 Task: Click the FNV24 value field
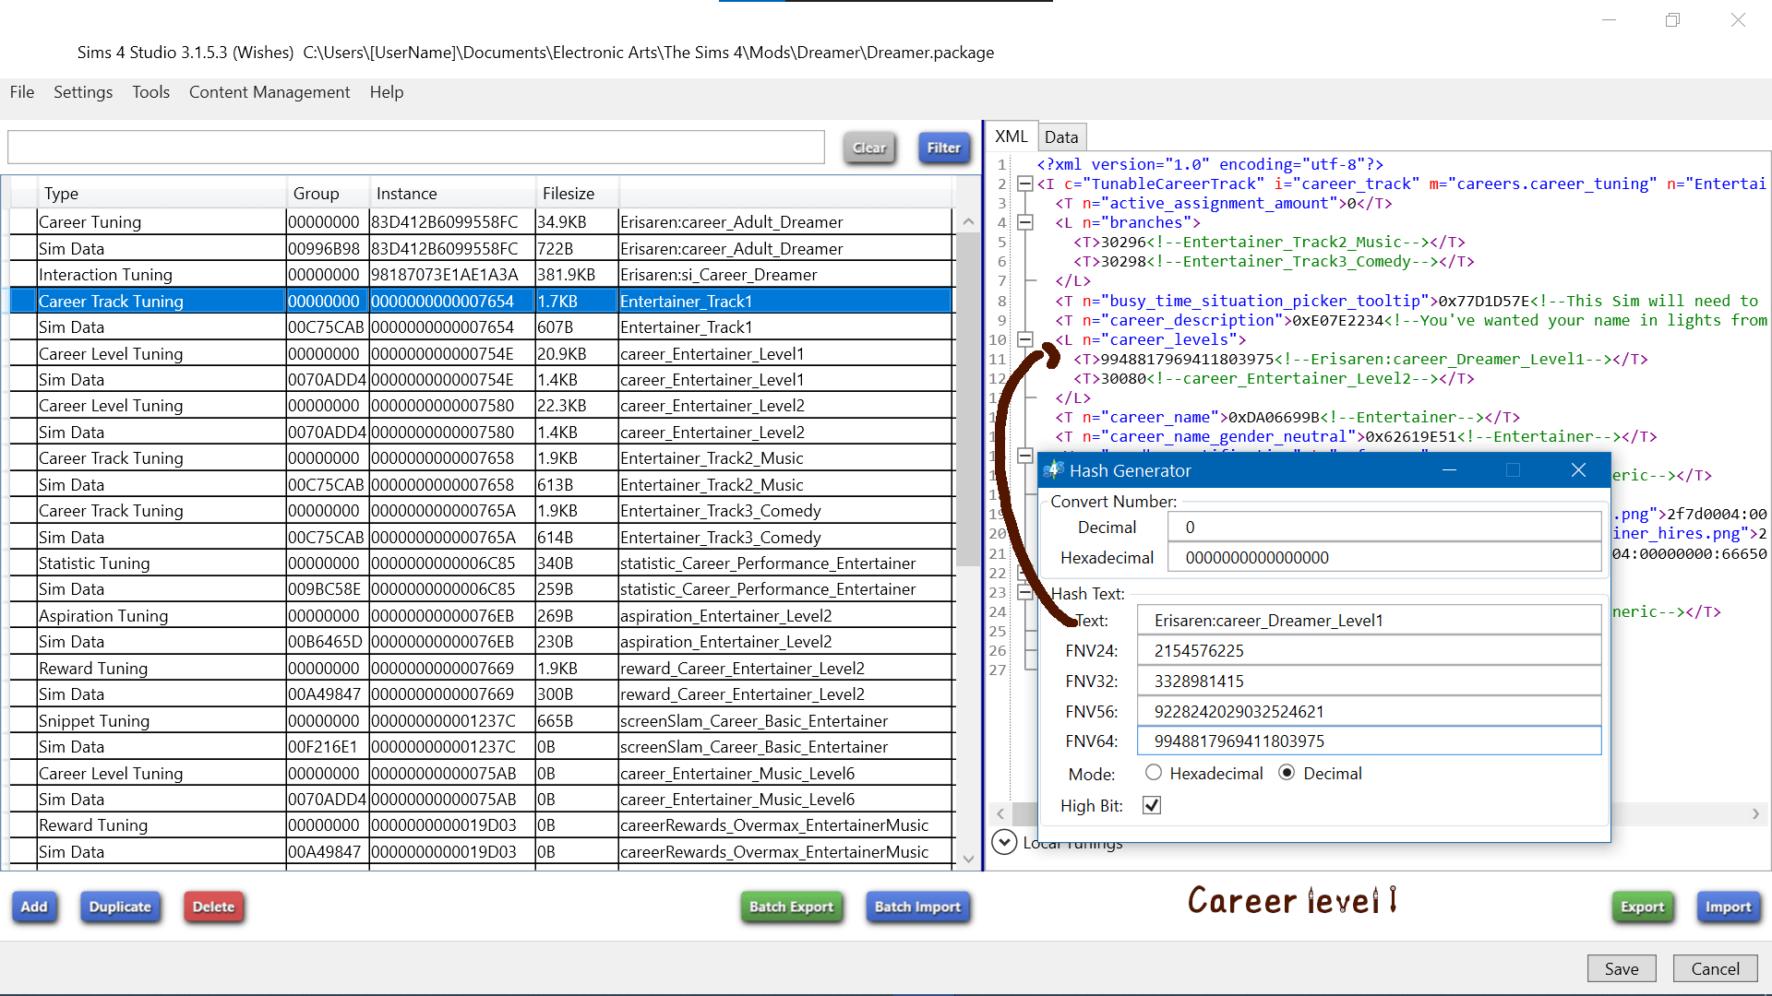(x=1369, y=650)
